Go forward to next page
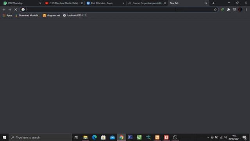Image resolution: width=250 pixels, height=141 pixels. point(10,9)
